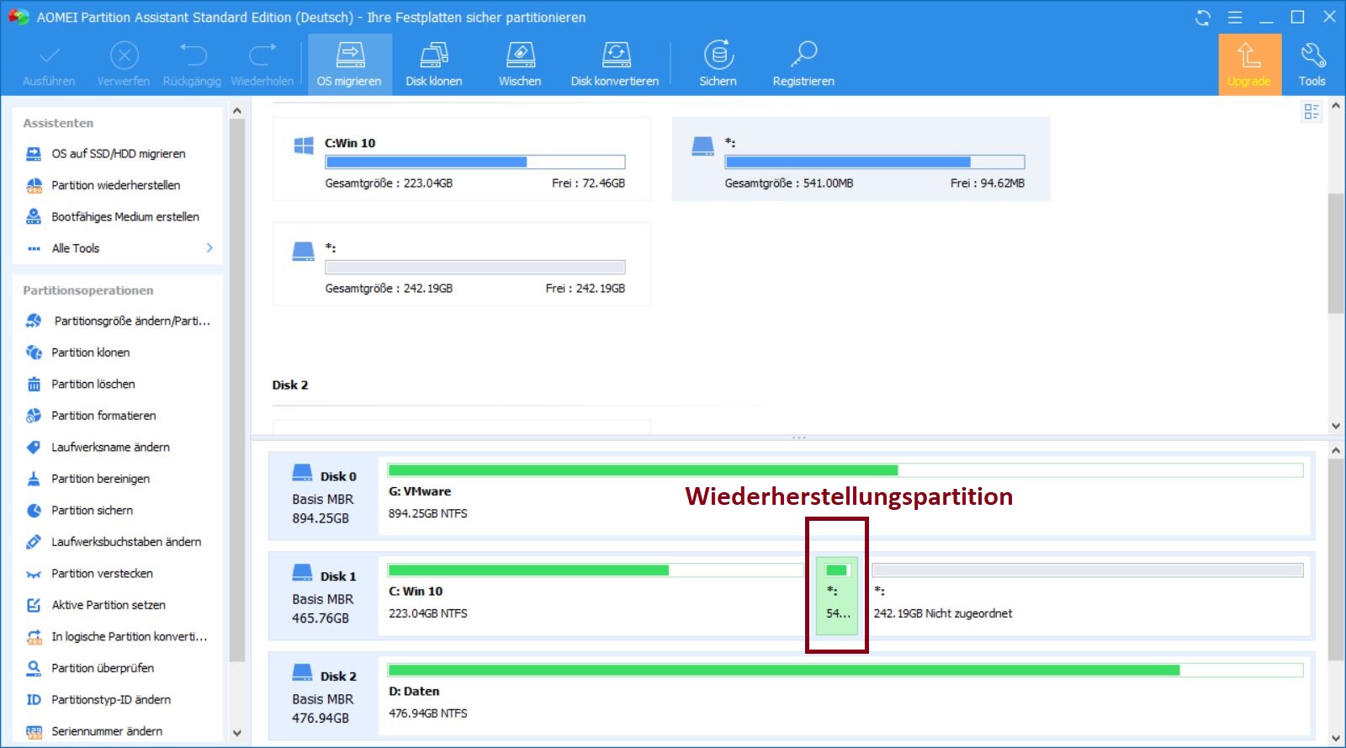The width and height of the screenshot is (1346, 748).
Task: Click disk map scrollbar down arrow
Action: (1336, 739)
